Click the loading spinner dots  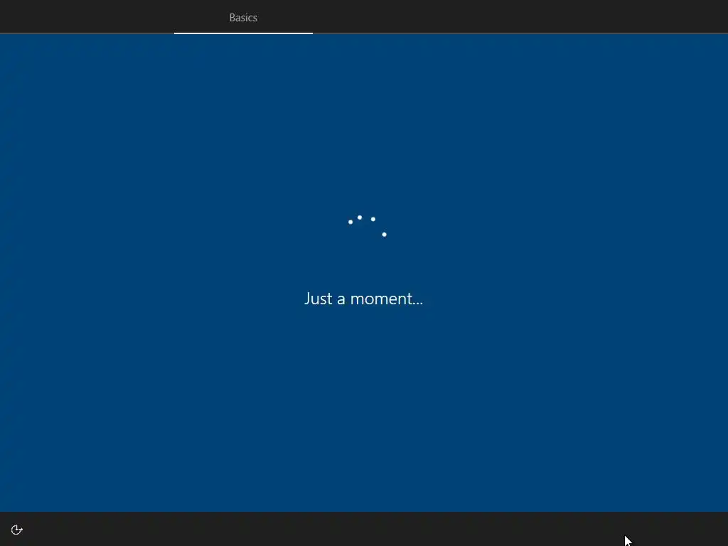click(x=368, y=226)
